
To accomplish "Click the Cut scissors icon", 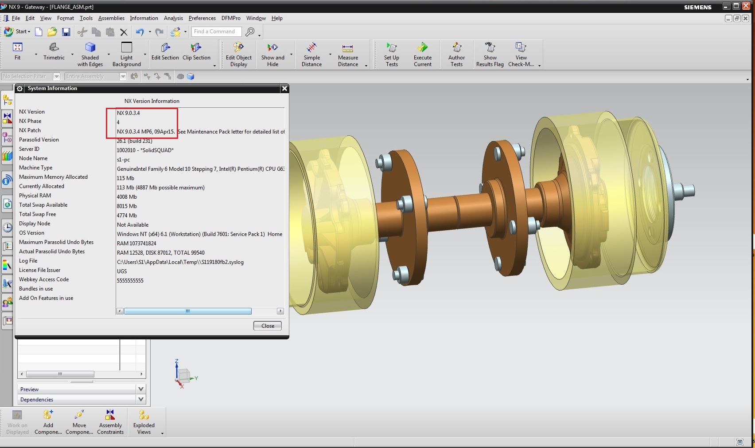I will click(82, 32).
